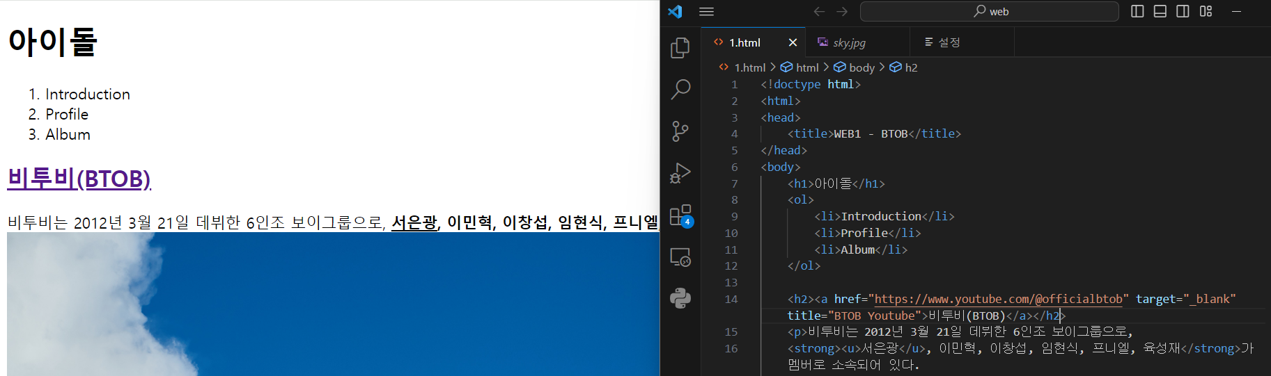Click underlined 서은광 name in paragraph

point(414,222)
